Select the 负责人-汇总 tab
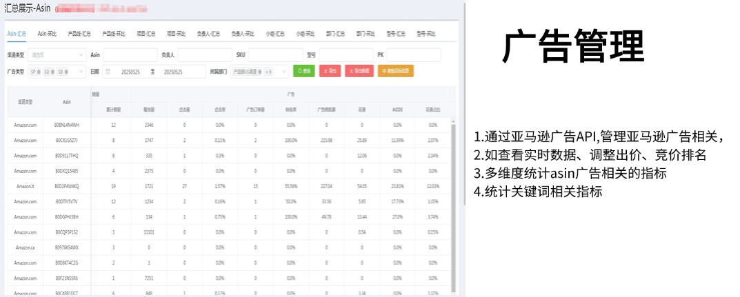This screenshot has width=740, height=297. [208, 33]
